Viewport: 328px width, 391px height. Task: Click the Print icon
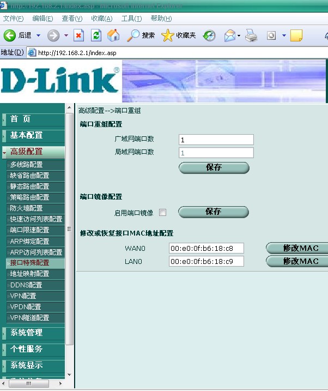pyautogui.click(x=251, y=35)
